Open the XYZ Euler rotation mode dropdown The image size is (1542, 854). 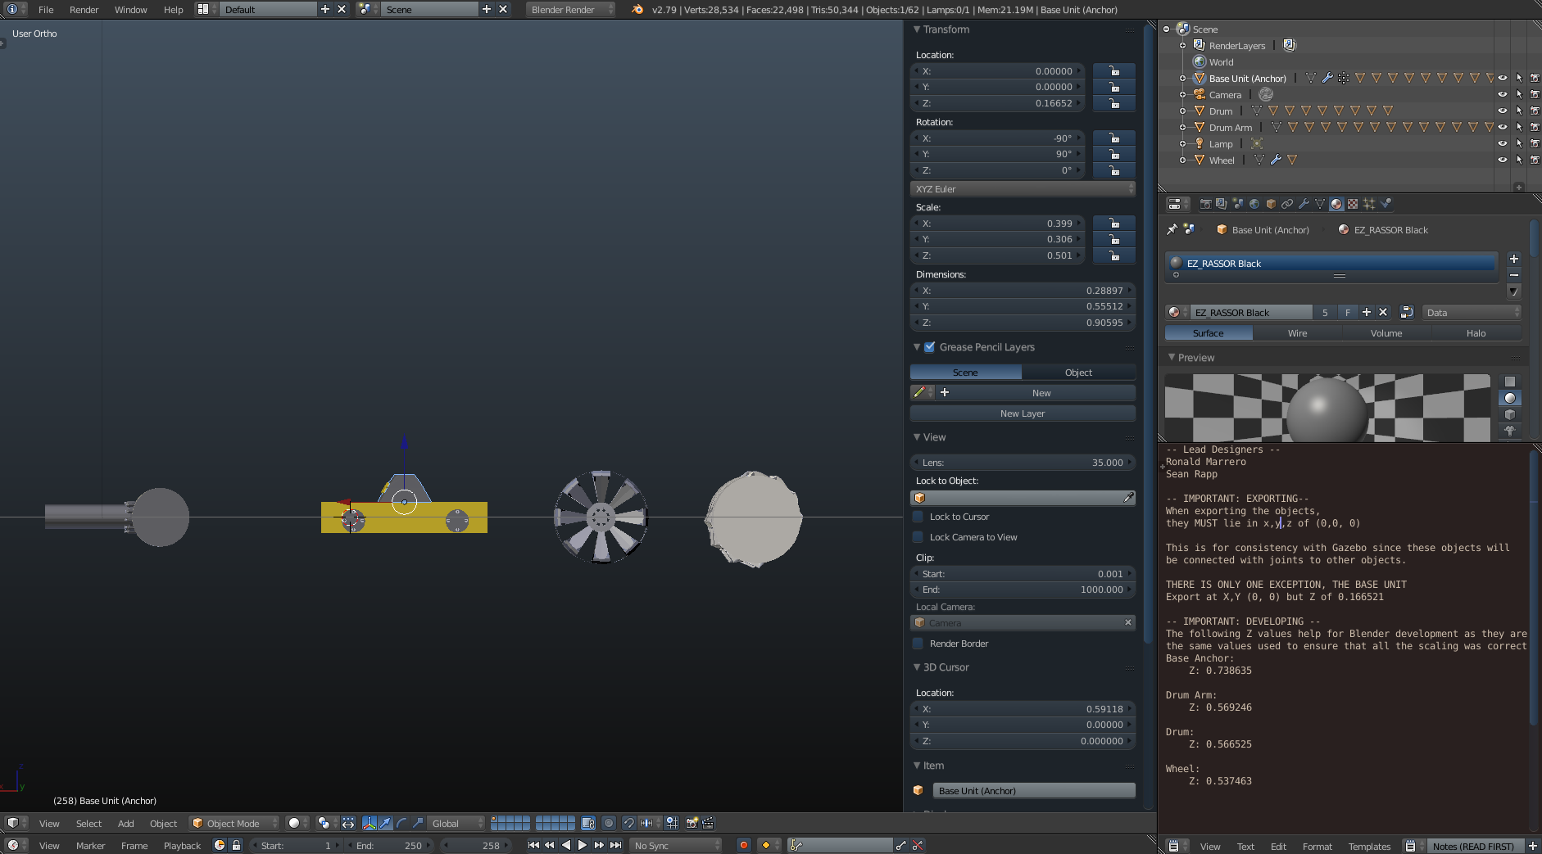(1023, 189)
